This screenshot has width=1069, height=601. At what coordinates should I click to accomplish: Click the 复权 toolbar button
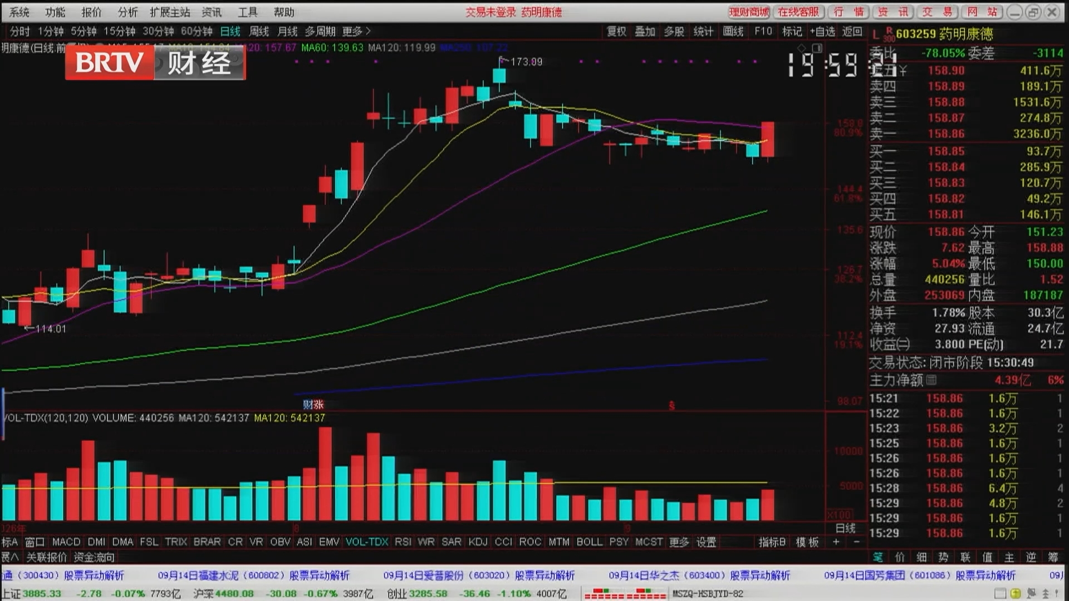pyautogui.click(x=616, y=31)
